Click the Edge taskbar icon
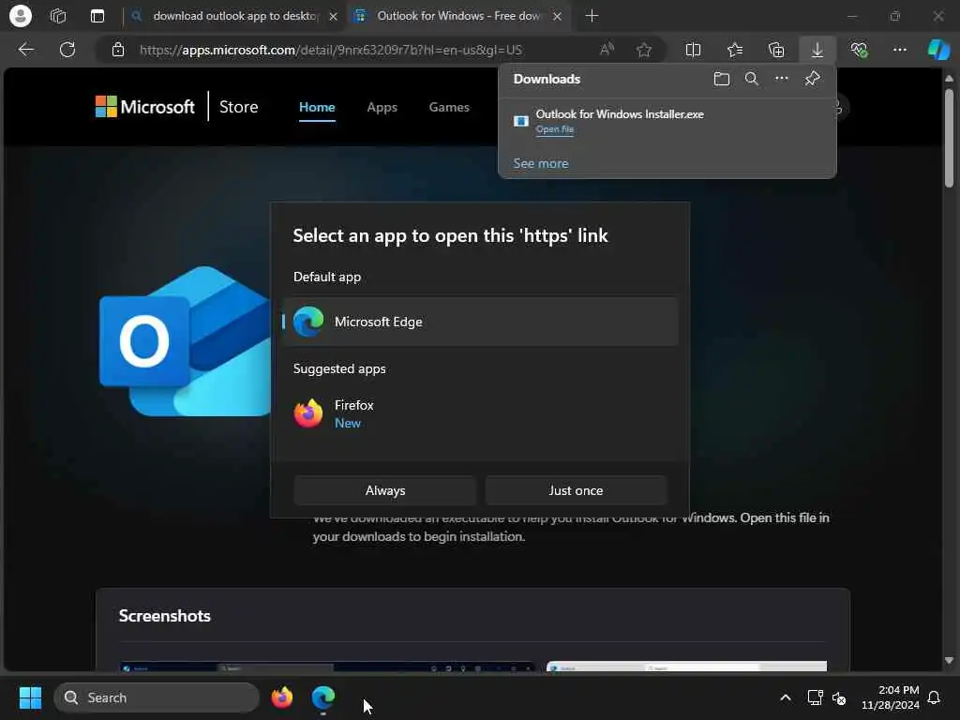The image size is (960, 720). pos(323,697)
